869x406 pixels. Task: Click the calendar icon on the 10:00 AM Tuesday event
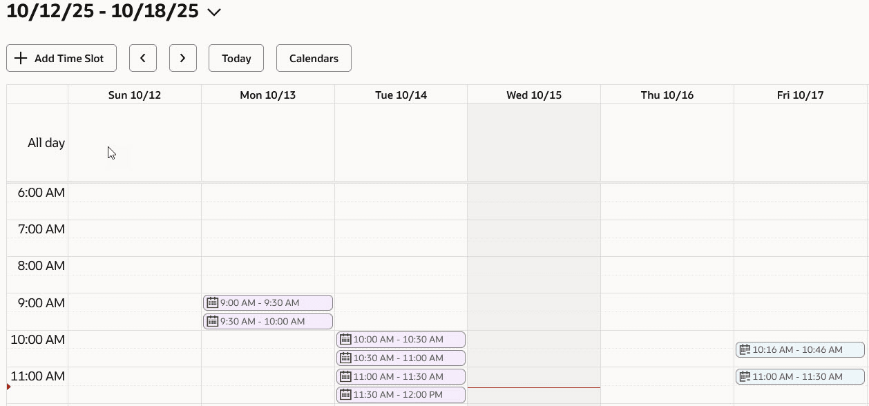346,339
